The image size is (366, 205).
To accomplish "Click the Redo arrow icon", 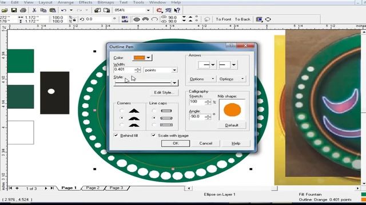I will click(x=79, y=10).
